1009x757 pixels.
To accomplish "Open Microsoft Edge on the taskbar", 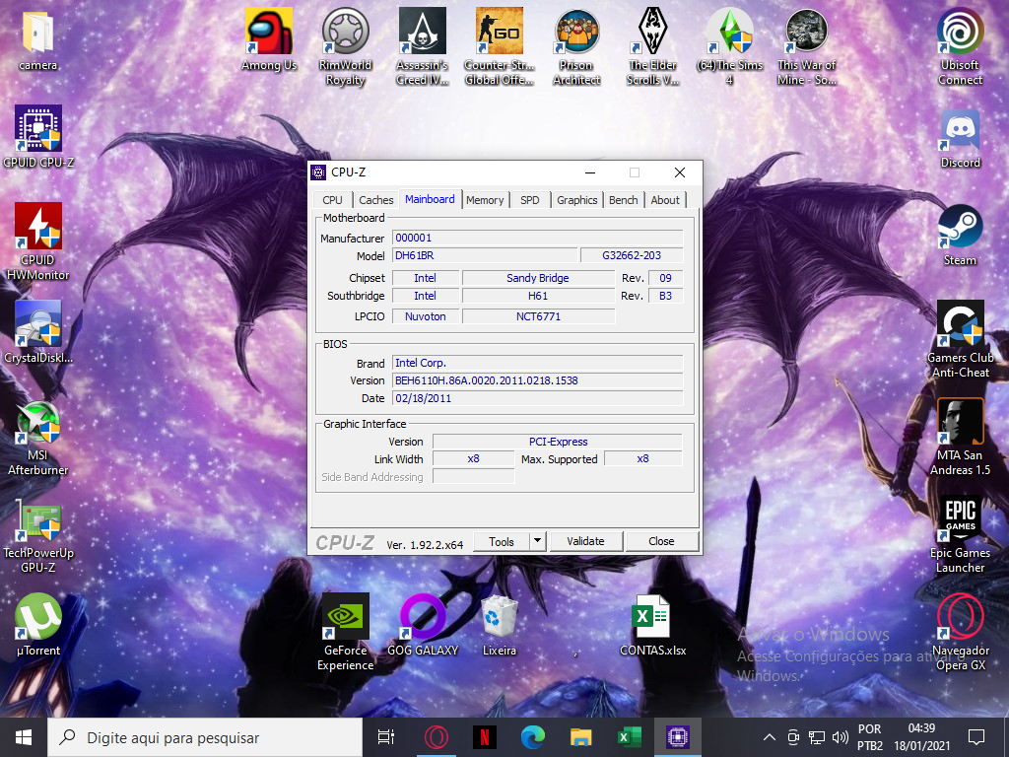I will click(x=533, y=737).
